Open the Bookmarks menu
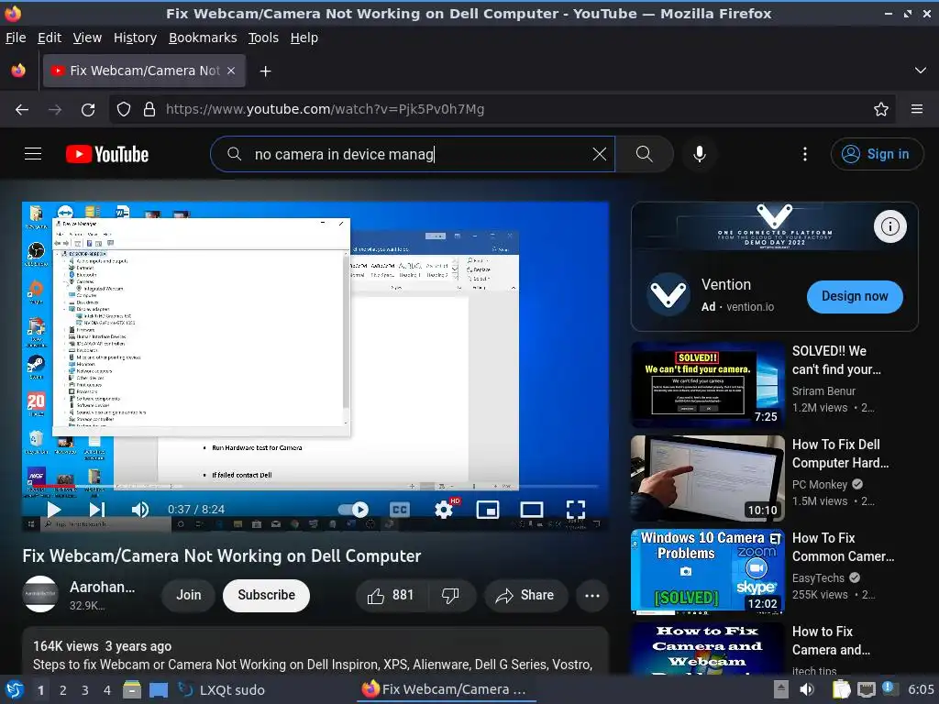 coord(203,38)
